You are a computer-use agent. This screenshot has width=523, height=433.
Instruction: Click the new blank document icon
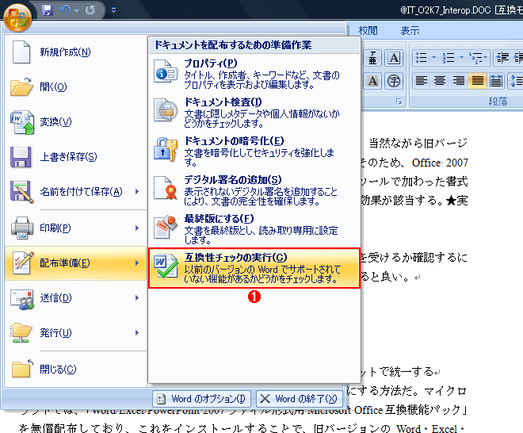tap(21, 52)
